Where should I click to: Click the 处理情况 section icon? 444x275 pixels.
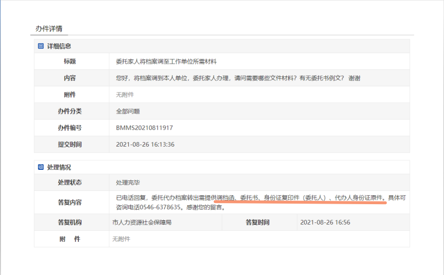41,167
